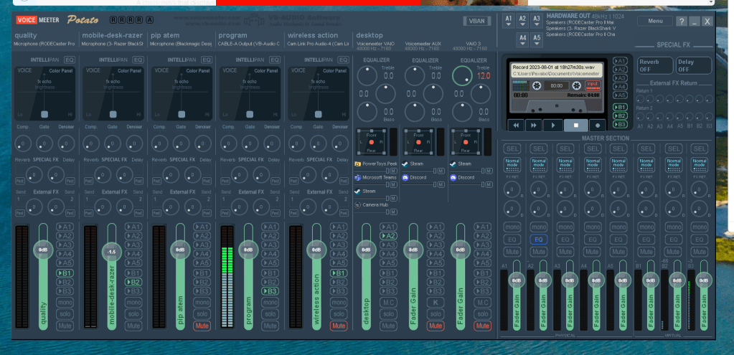Click the cassette recorder stop button
Image resolution: width=734 pixels, height=355 pixels.
click(x=575, y=126)
